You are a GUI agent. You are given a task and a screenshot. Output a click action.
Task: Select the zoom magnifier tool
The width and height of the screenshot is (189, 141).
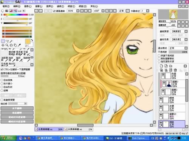pyautogui.click(x=7, y=45)
